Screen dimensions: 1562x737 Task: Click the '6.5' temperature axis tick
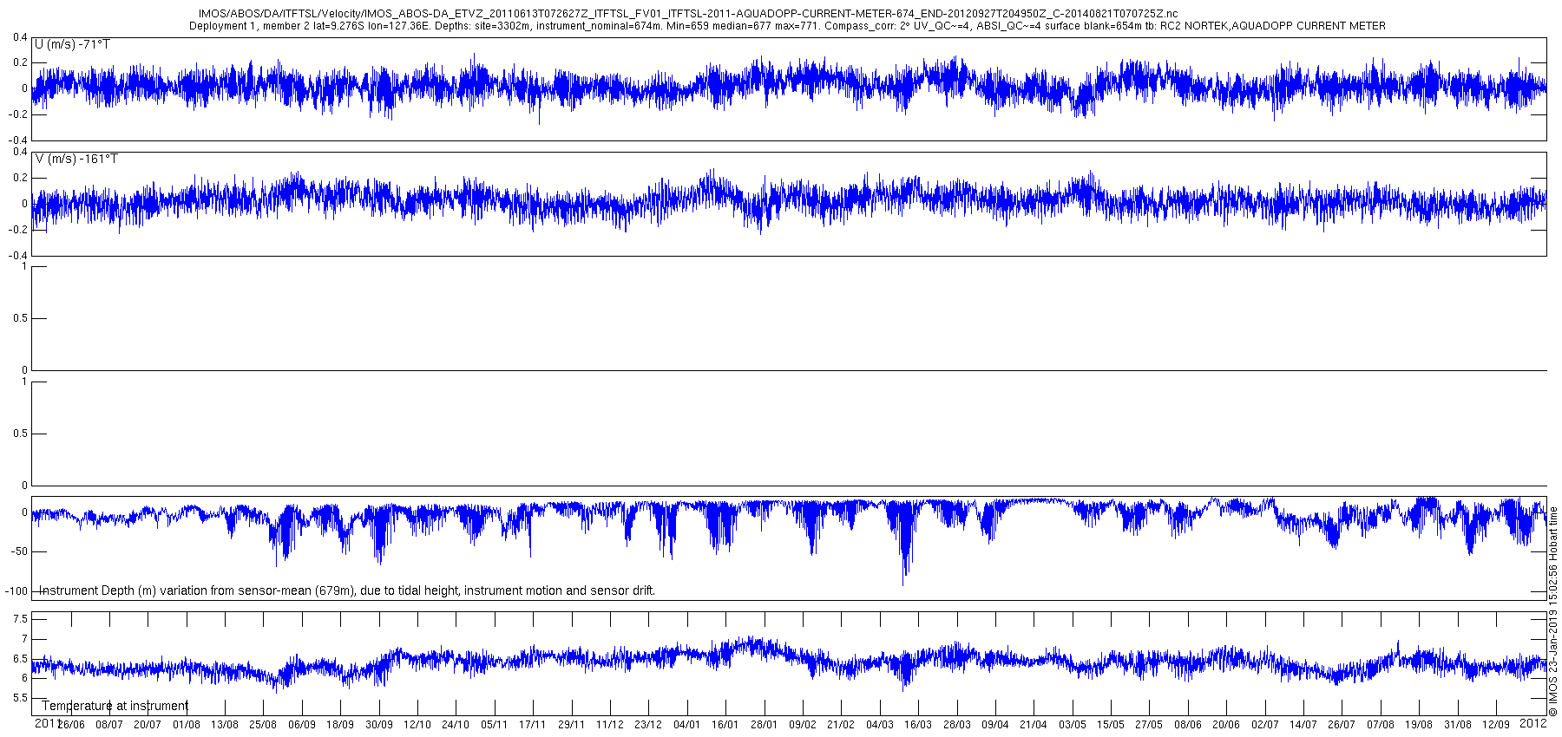coord(20,659)
